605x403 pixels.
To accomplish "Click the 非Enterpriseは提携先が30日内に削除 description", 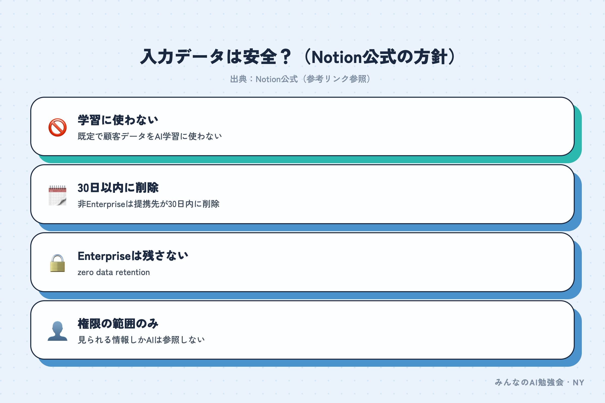I will pos(149,204).
